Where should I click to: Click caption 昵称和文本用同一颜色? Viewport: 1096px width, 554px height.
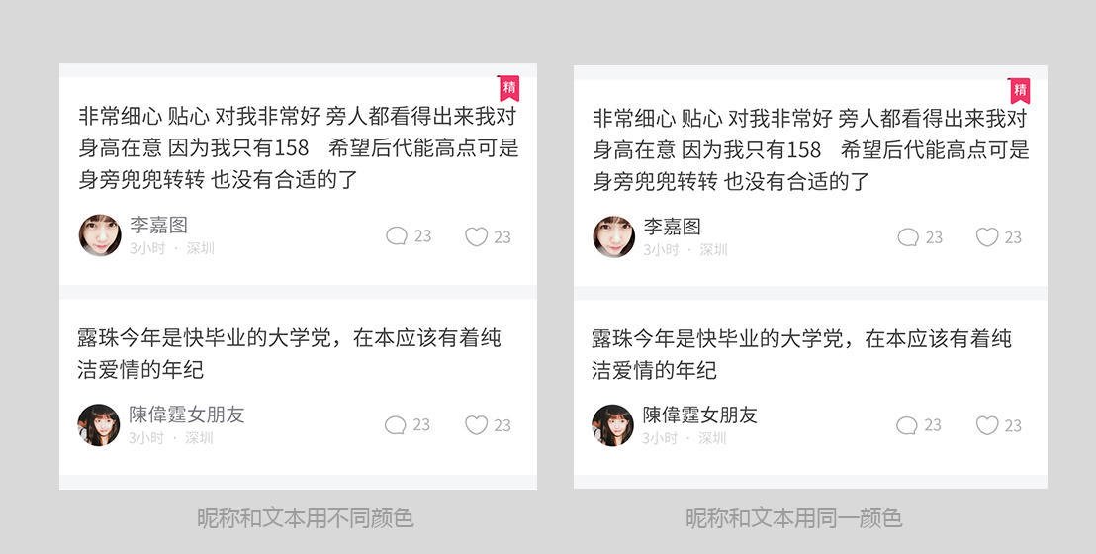point(793,518)
